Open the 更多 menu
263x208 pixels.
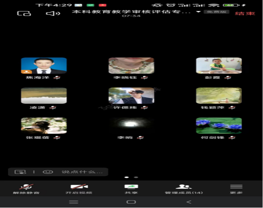pos(236,189)
